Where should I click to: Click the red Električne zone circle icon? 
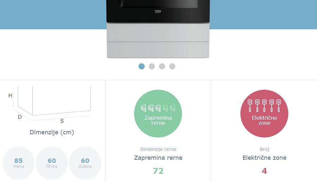point(264,113)
